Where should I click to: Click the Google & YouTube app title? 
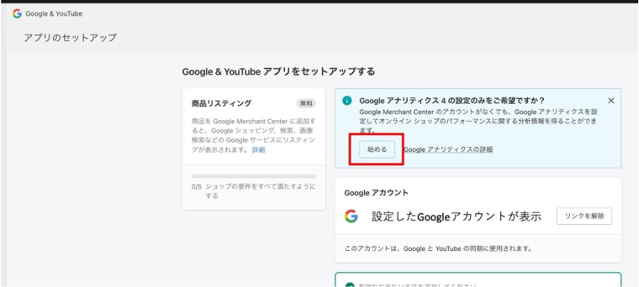tap(54, 14)
